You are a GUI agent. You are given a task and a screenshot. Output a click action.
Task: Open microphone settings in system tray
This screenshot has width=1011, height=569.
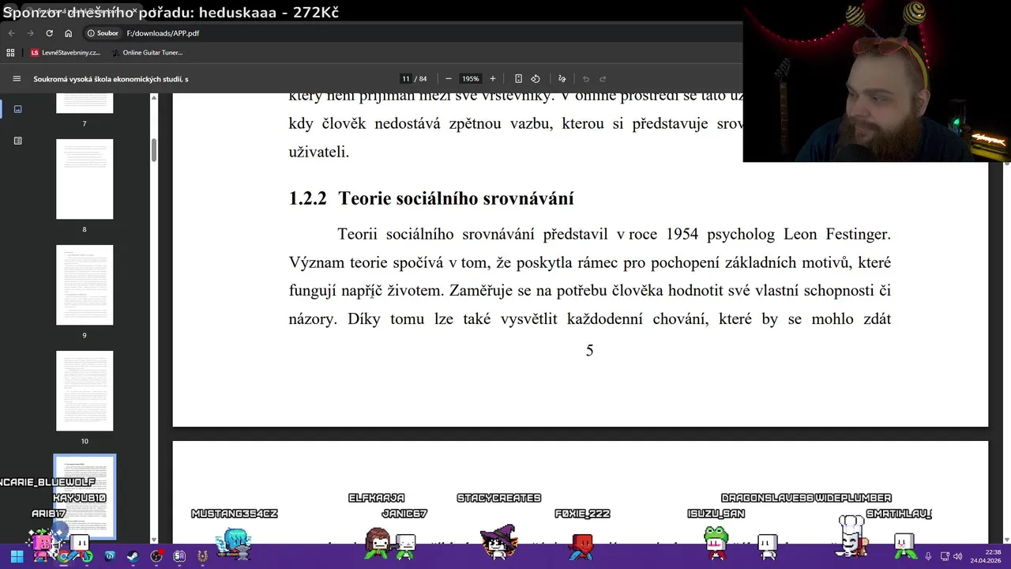click(x=928, y=556)
